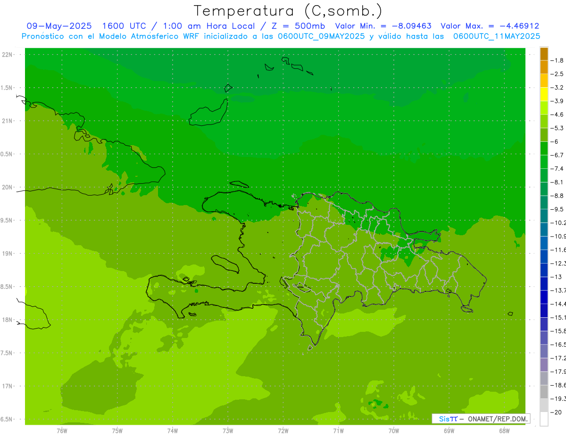
Task: Pick the dark blue swatch between -13.7 and -14.4
Action: coord(544,297)
